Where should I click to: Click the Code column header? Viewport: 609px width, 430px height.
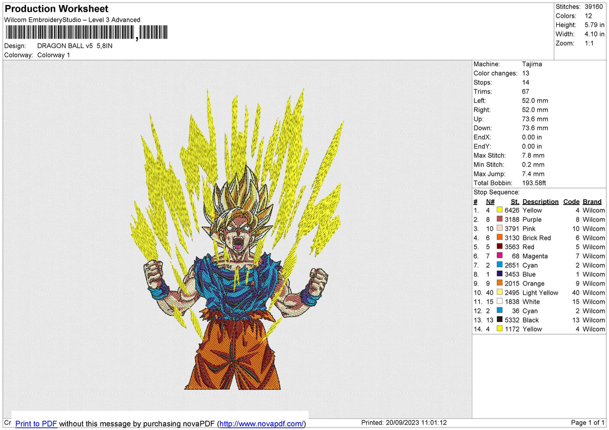coord(571,201)
